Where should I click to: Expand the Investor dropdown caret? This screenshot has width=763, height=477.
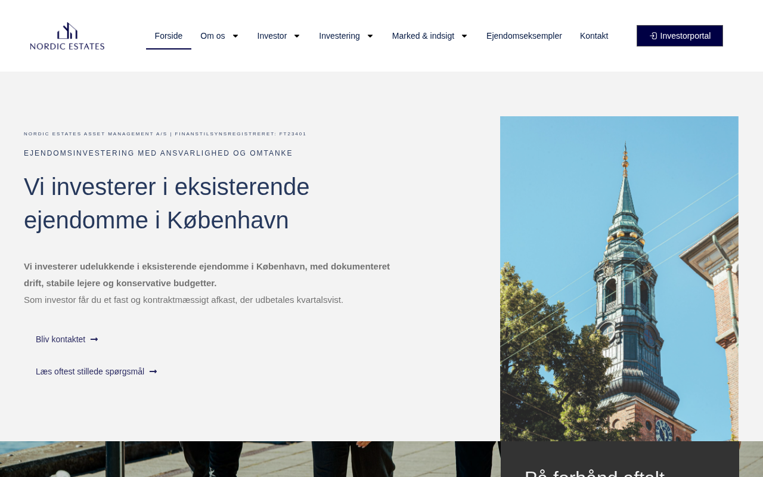coord(296,36)
